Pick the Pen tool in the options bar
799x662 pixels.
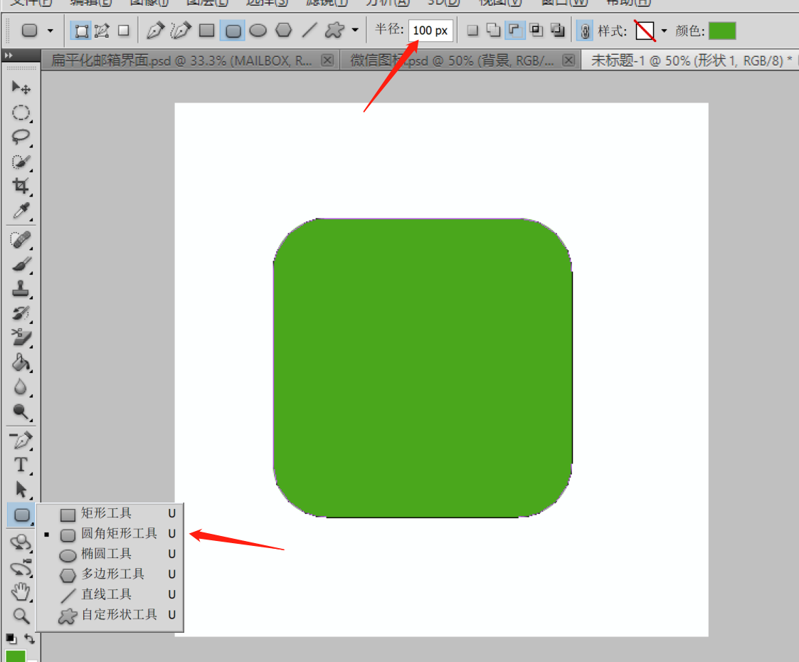pos(155,30)
